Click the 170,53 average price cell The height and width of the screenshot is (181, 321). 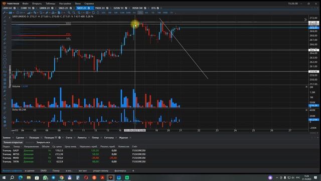click(x=59, y=151)
